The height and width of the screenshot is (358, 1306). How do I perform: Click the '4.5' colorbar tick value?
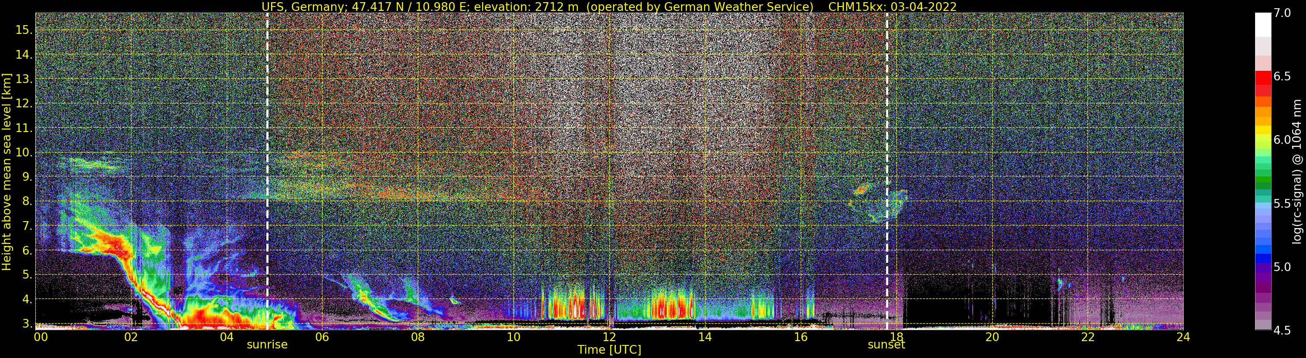1282,330
